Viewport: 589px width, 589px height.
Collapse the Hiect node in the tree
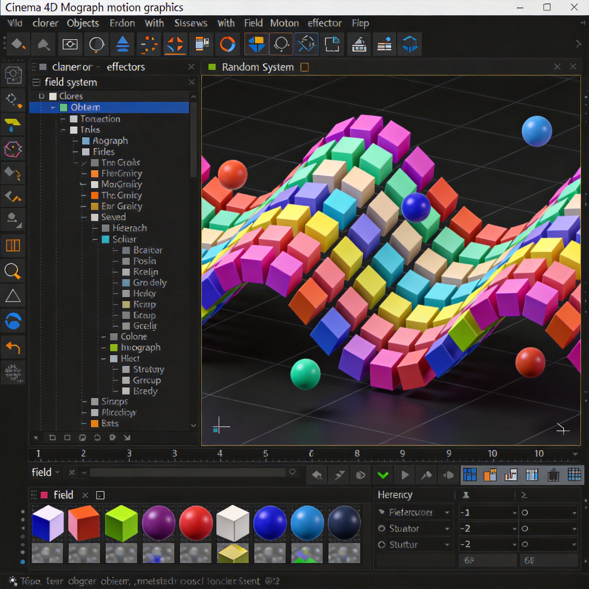pyautogui.click(x=104, y=359)
